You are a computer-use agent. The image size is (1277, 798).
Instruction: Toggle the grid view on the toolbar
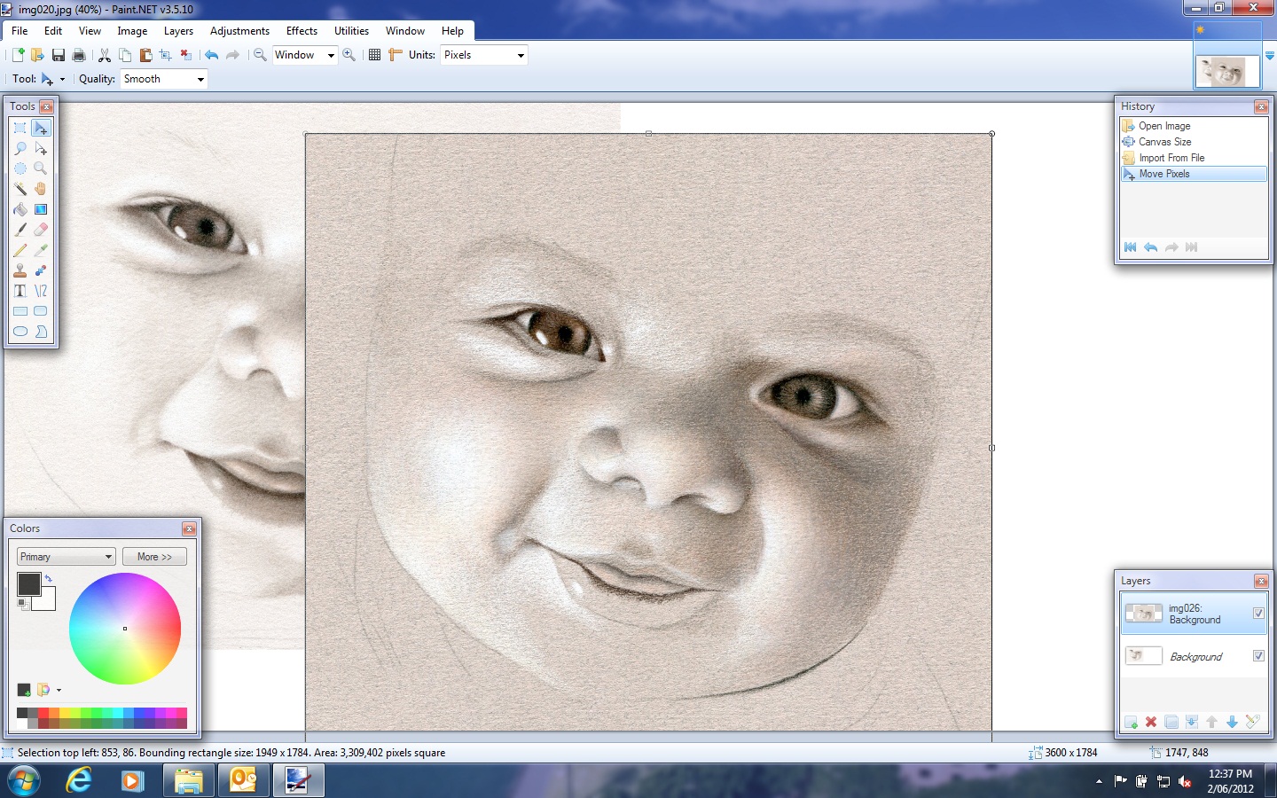374,55
